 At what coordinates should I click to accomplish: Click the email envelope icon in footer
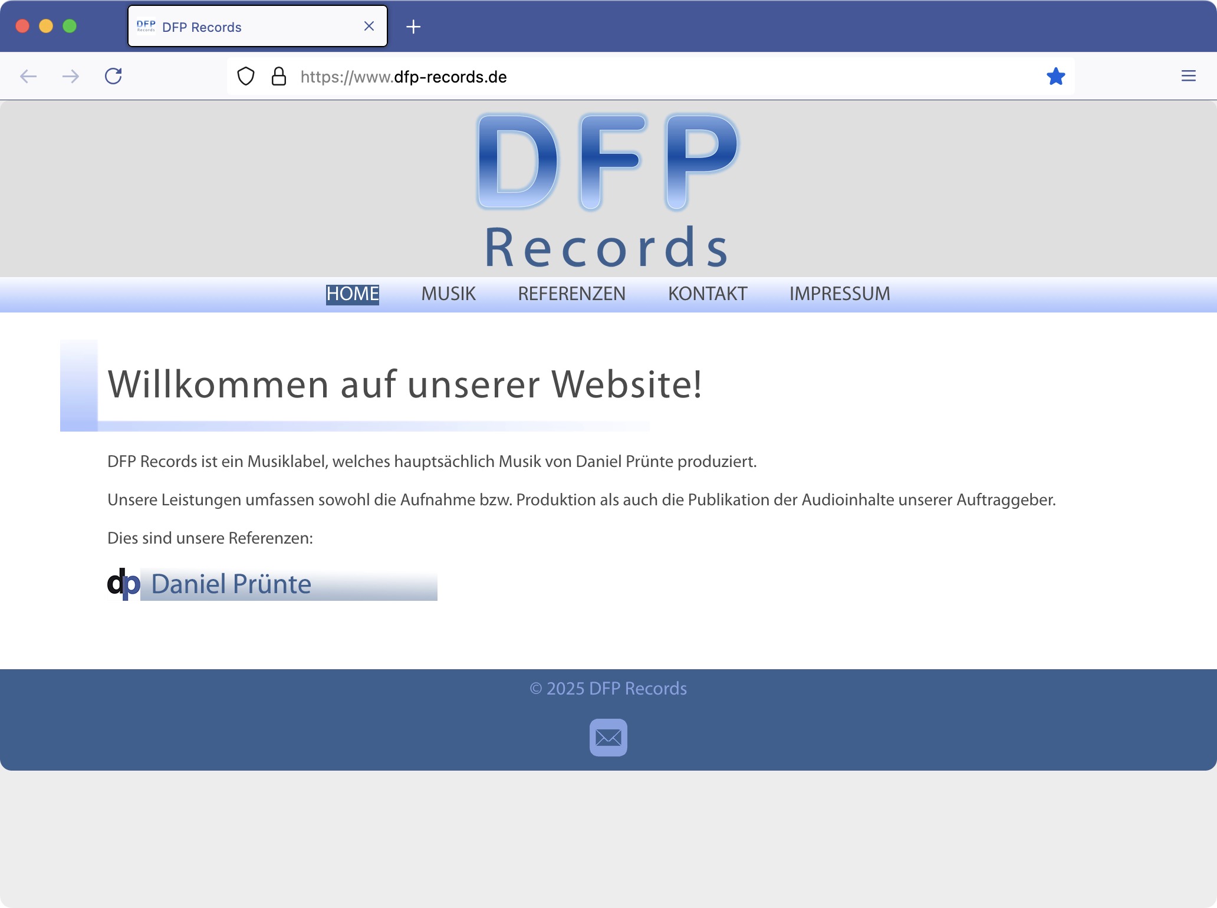coord(608,737)
